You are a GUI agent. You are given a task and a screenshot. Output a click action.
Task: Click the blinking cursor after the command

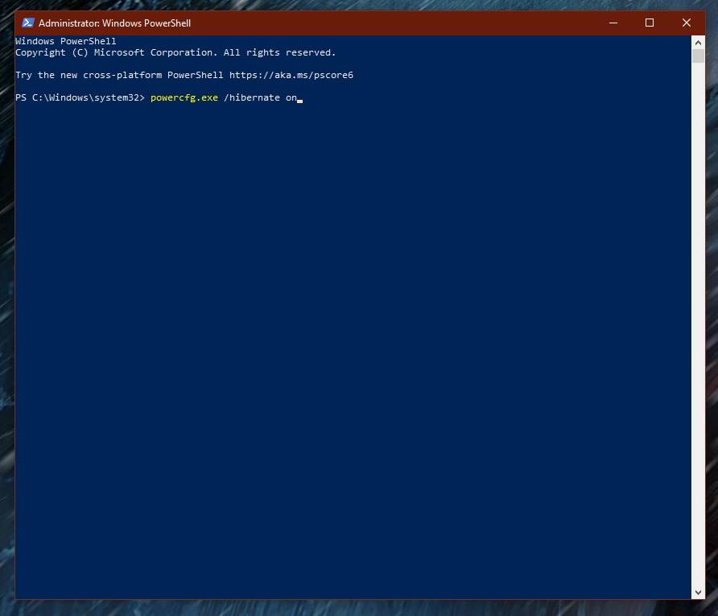coord(299,99)
